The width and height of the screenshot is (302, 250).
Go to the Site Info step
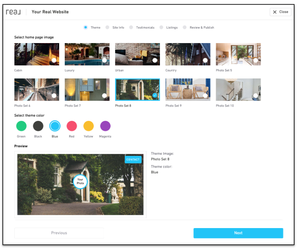[x=115, y=28]
